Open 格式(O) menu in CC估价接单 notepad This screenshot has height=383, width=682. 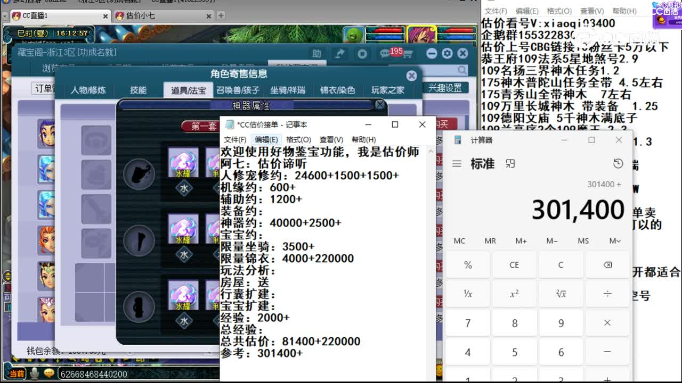(298, 139)
